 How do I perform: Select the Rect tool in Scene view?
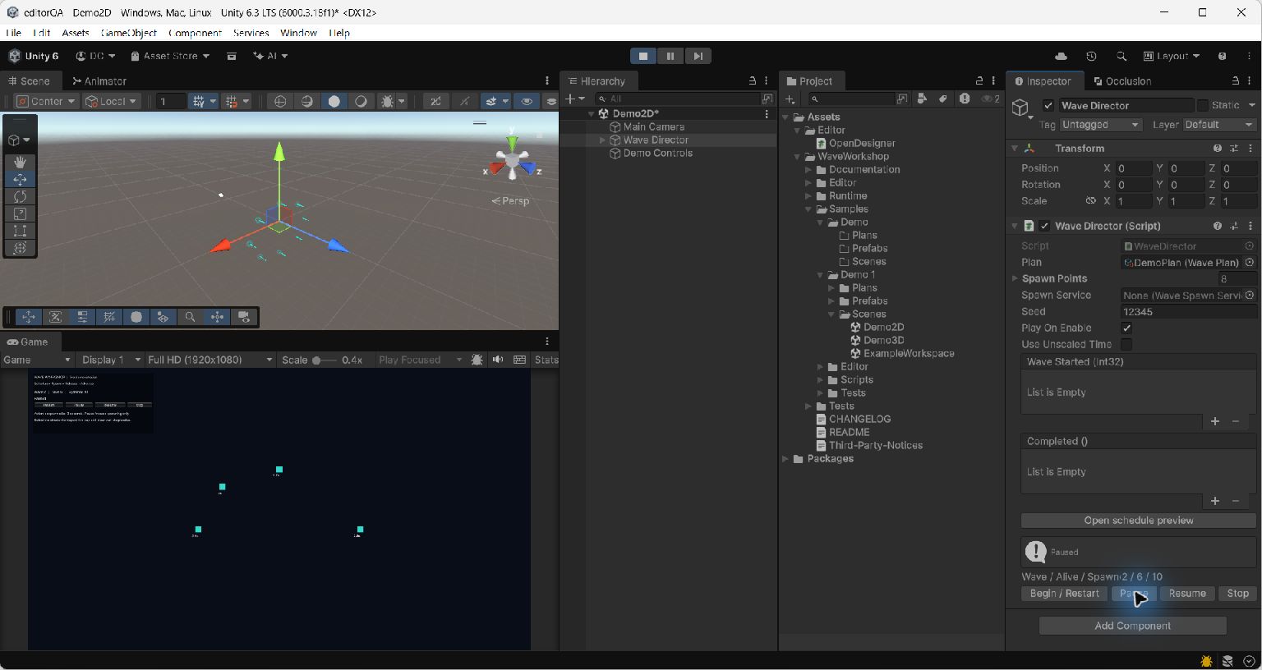coord(21,231)
